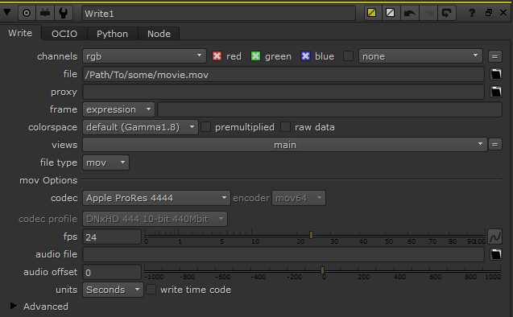This screenshot has width=513, height=317.
Task: Toggle the green channel checkbox
Action: 255,56
